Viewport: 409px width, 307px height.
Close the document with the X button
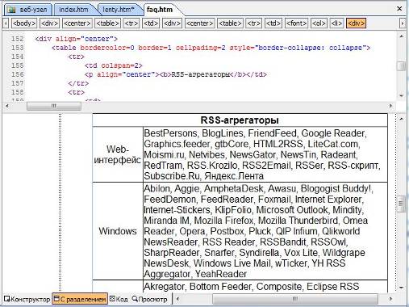[x=399, y=9]
